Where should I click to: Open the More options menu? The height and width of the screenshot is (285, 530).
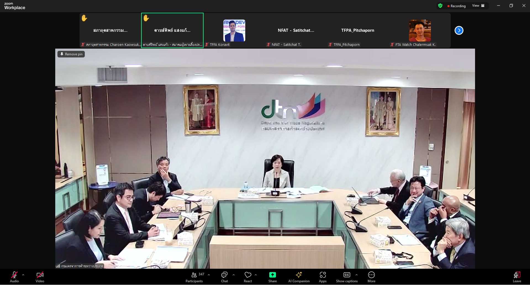click(x=371, y=277)
